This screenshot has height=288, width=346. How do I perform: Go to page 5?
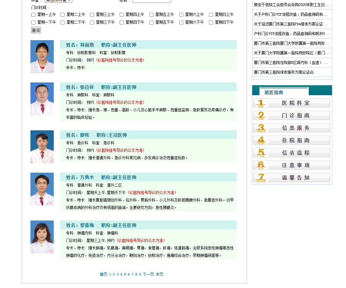point(125,274)
